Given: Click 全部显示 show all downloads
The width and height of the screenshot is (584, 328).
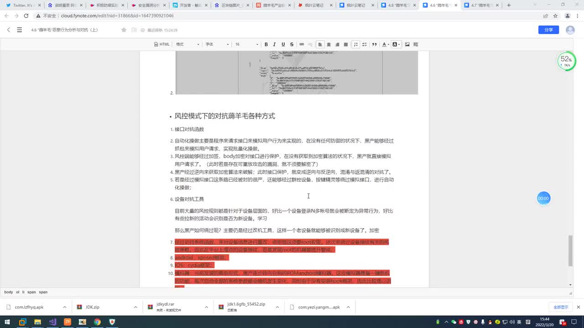Looking at the screenshot, I should point(561,307).
